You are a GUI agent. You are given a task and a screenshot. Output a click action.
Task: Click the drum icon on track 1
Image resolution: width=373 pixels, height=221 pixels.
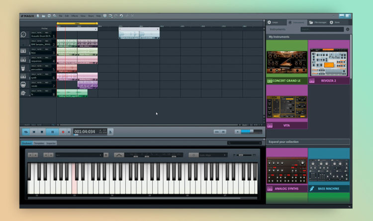click(23, 35)
